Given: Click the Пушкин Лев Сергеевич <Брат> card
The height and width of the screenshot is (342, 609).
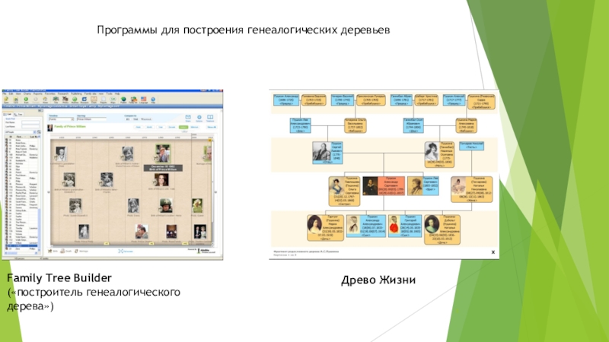Looking at the screenshot, I should pos(423,185).
